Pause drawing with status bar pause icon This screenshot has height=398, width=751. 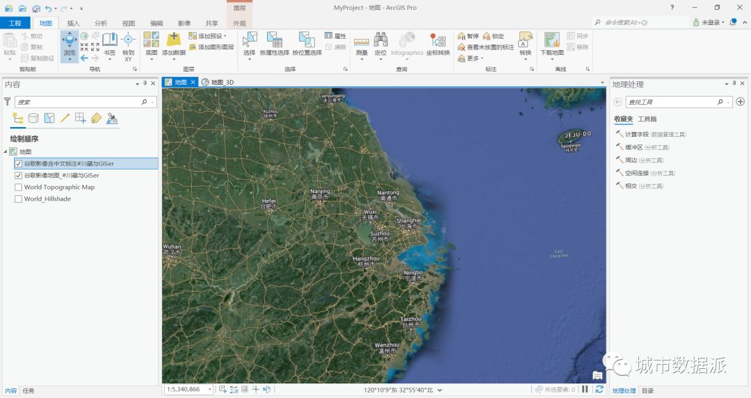click(x=585, y=390)
